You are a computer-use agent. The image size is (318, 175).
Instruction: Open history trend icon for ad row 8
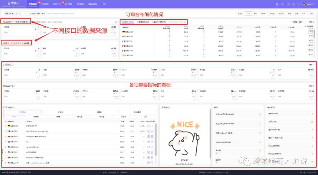coord(148,163)
